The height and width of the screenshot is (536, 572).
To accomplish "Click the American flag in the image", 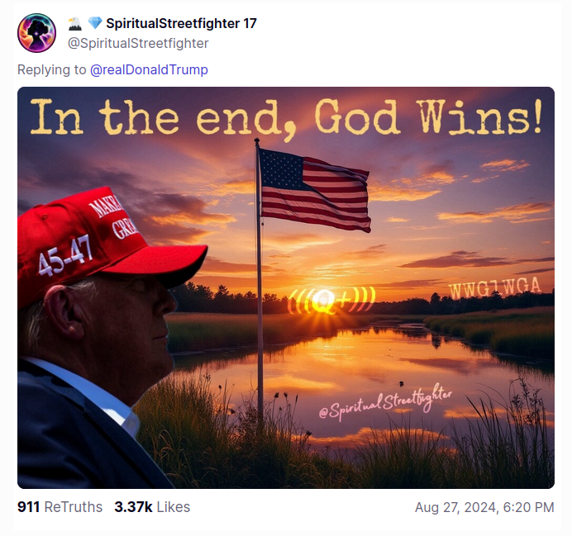I will pos(314,190).
